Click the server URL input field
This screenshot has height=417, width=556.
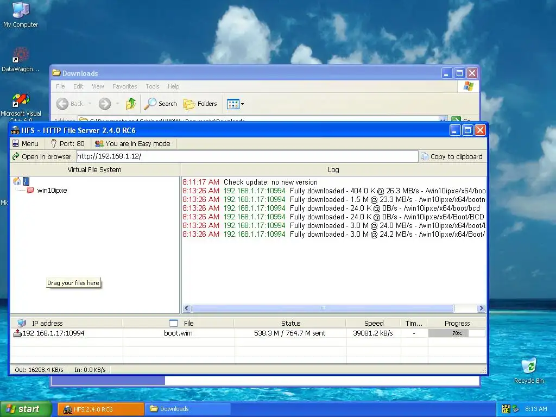(247, 156)
